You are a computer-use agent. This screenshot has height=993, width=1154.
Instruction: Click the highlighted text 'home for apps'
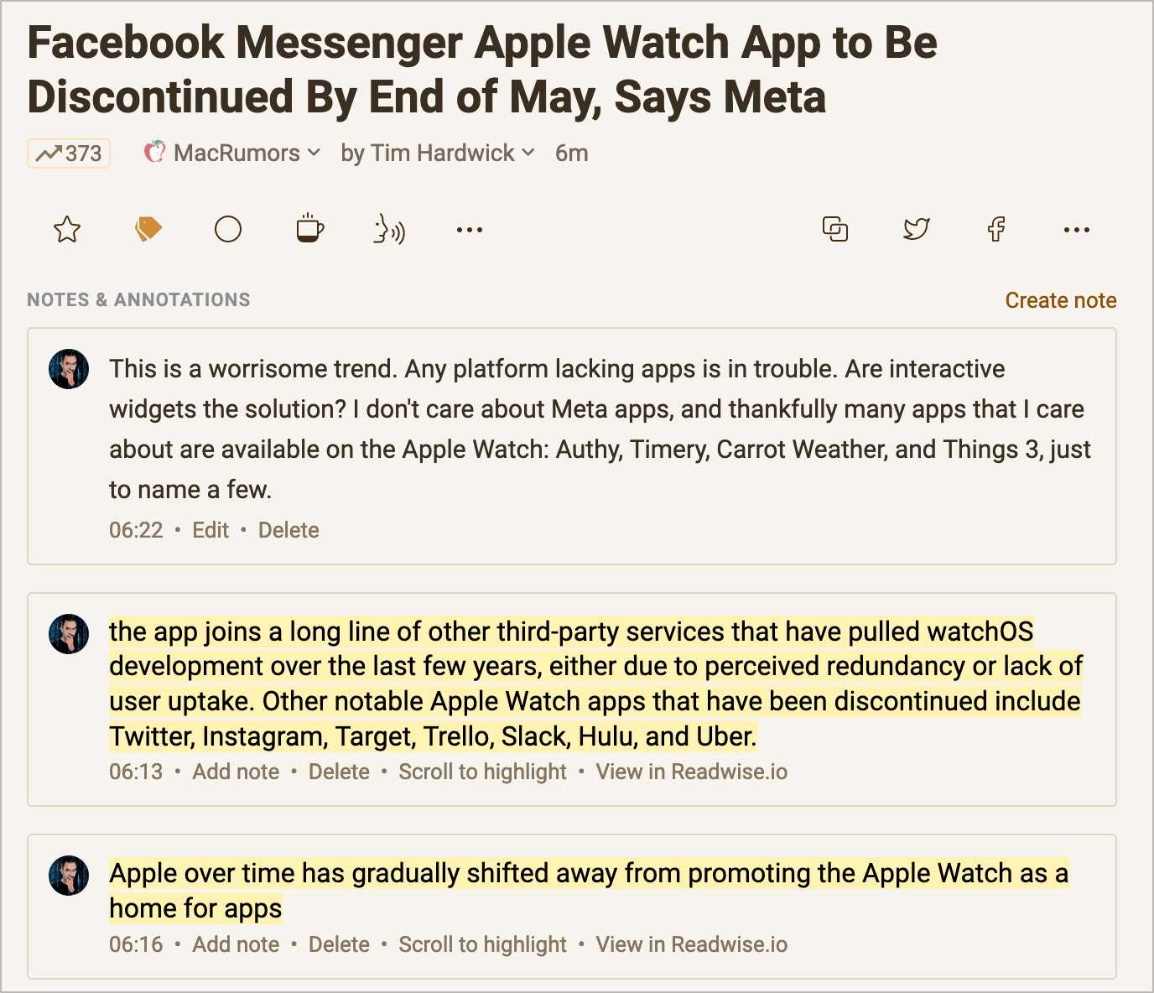coord(195,908)
